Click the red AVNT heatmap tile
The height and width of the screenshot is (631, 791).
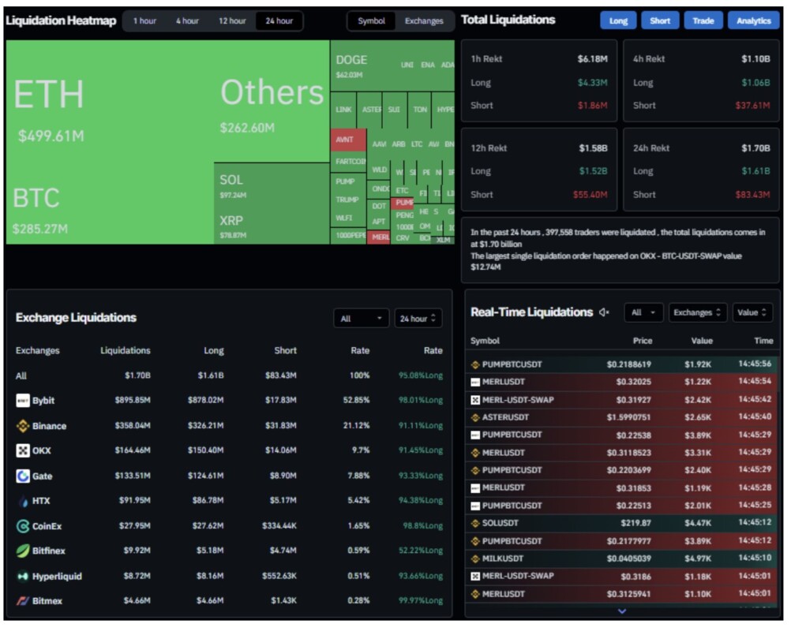pos(347,140)
